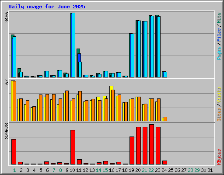224x175 pixels.
Task: Select the day 11 blue files bar
Action: 79,58
